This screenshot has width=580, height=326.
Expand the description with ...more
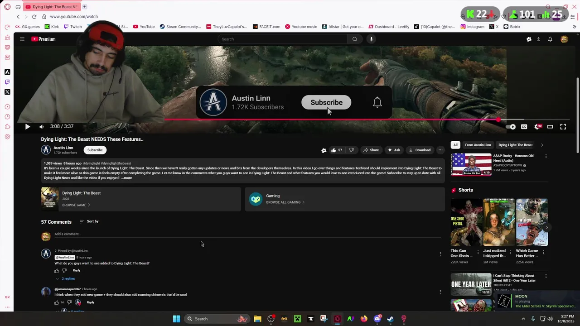point(126,178)
